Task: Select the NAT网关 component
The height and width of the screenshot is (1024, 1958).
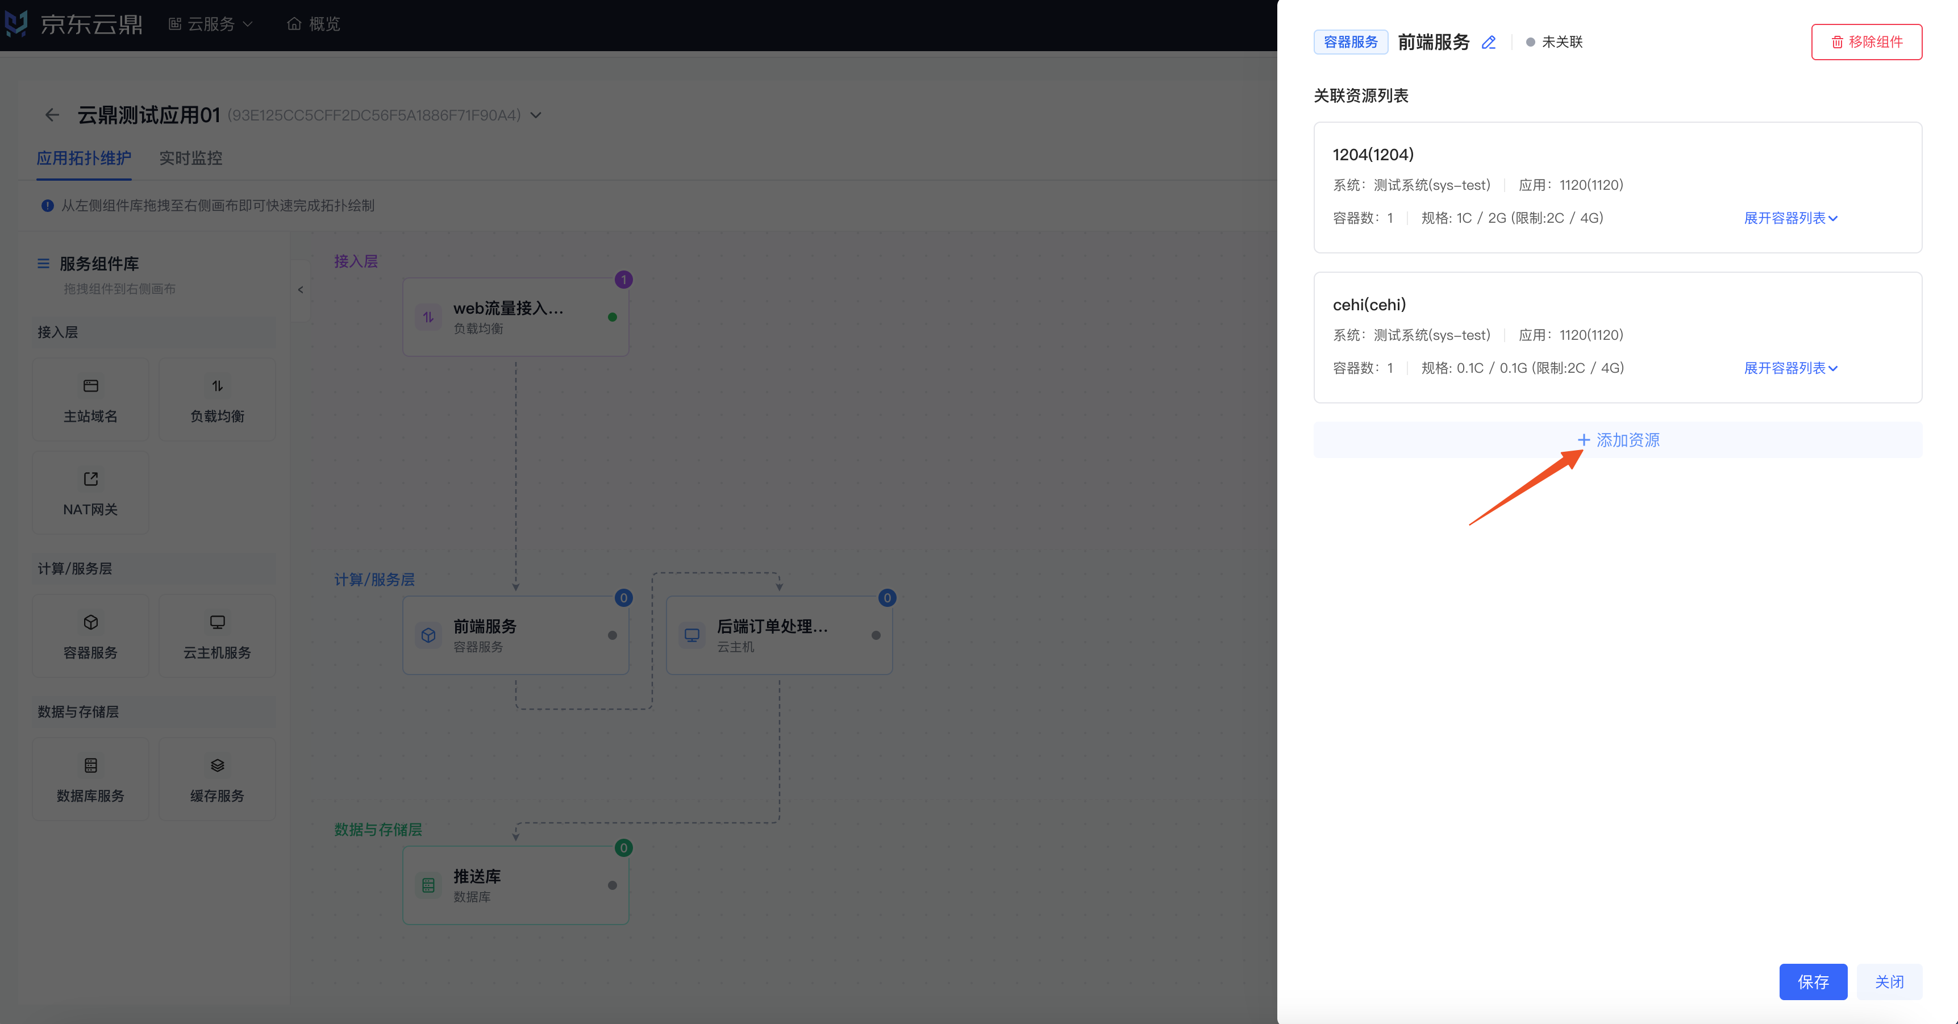Action: point(90,493)
